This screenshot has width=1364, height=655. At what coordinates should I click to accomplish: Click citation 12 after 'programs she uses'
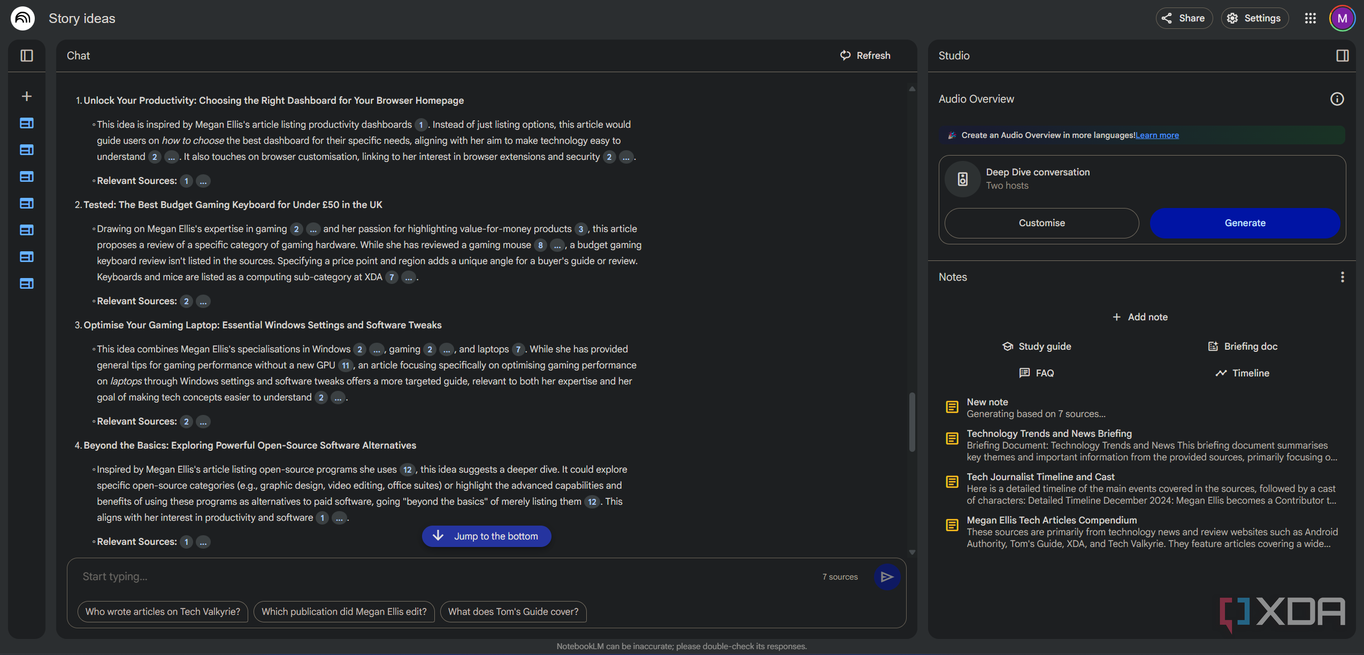point(408,469)
